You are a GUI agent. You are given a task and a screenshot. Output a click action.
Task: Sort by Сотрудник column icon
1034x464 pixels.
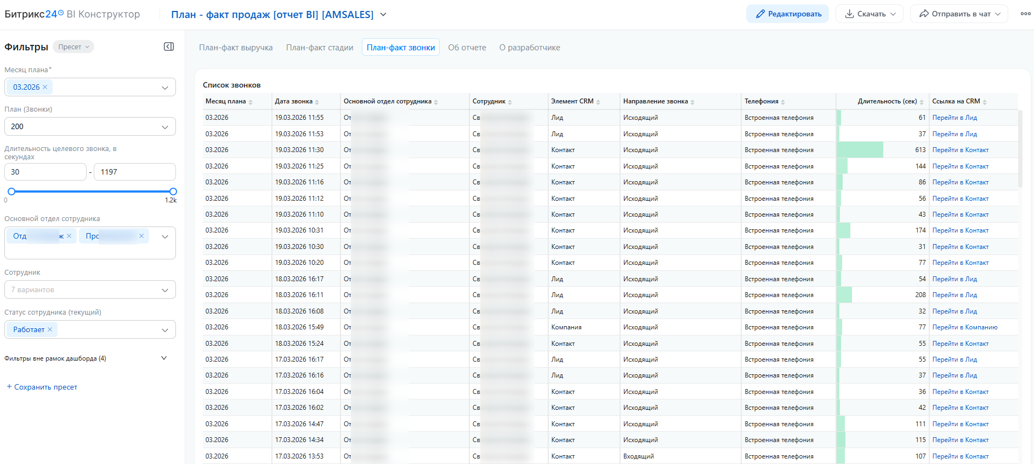point(510,102)
